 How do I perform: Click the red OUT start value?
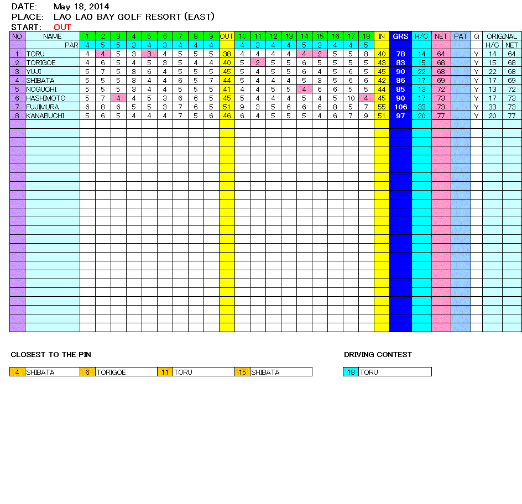pos(62,27)
